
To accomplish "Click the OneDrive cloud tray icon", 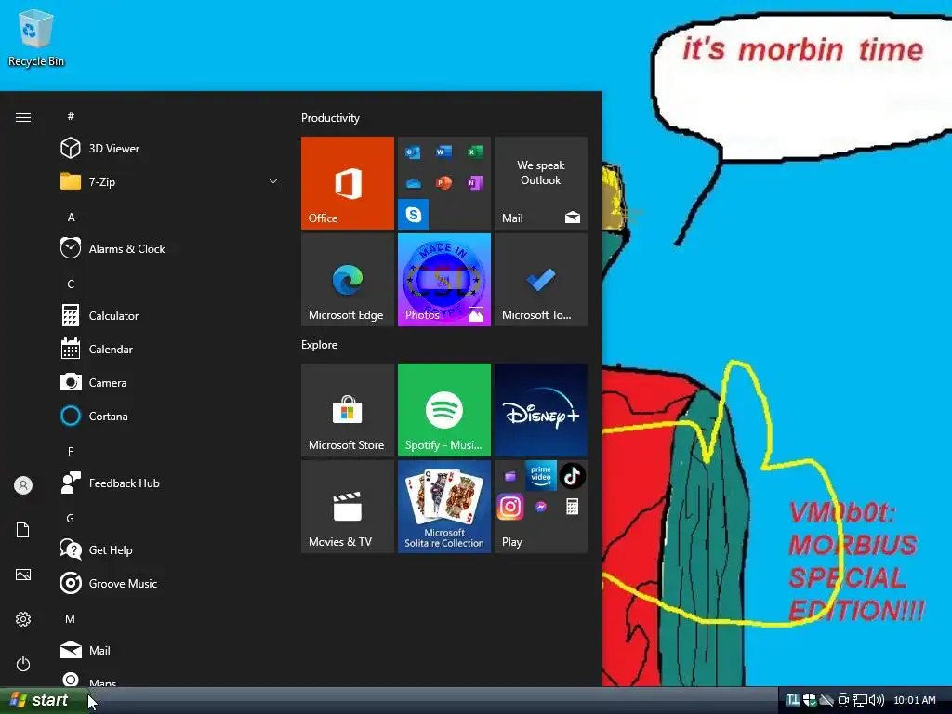I will pyautogui.click(x=826, y=700).
